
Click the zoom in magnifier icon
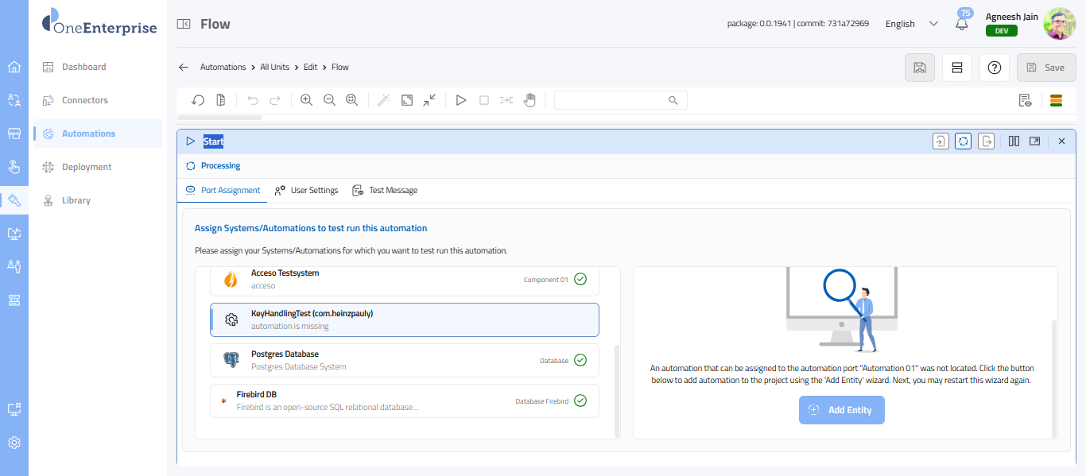(x=306, y=100)
